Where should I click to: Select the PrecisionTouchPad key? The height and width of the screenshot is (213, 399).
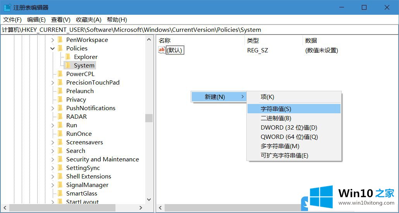tap(93, 83)
